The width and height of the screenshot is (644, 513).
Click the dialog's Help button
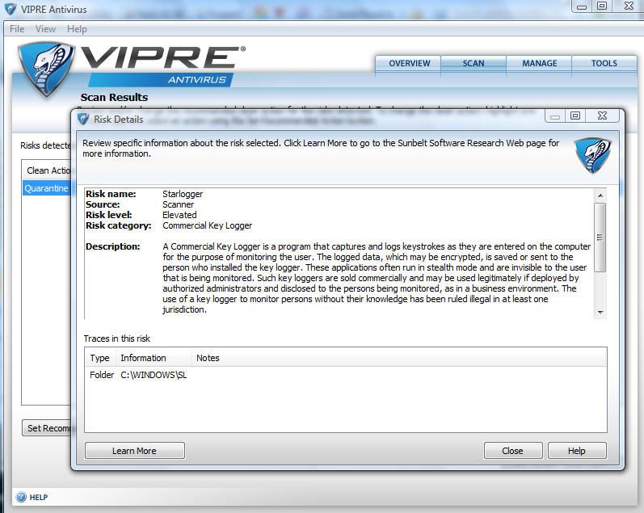pos(576,451)
